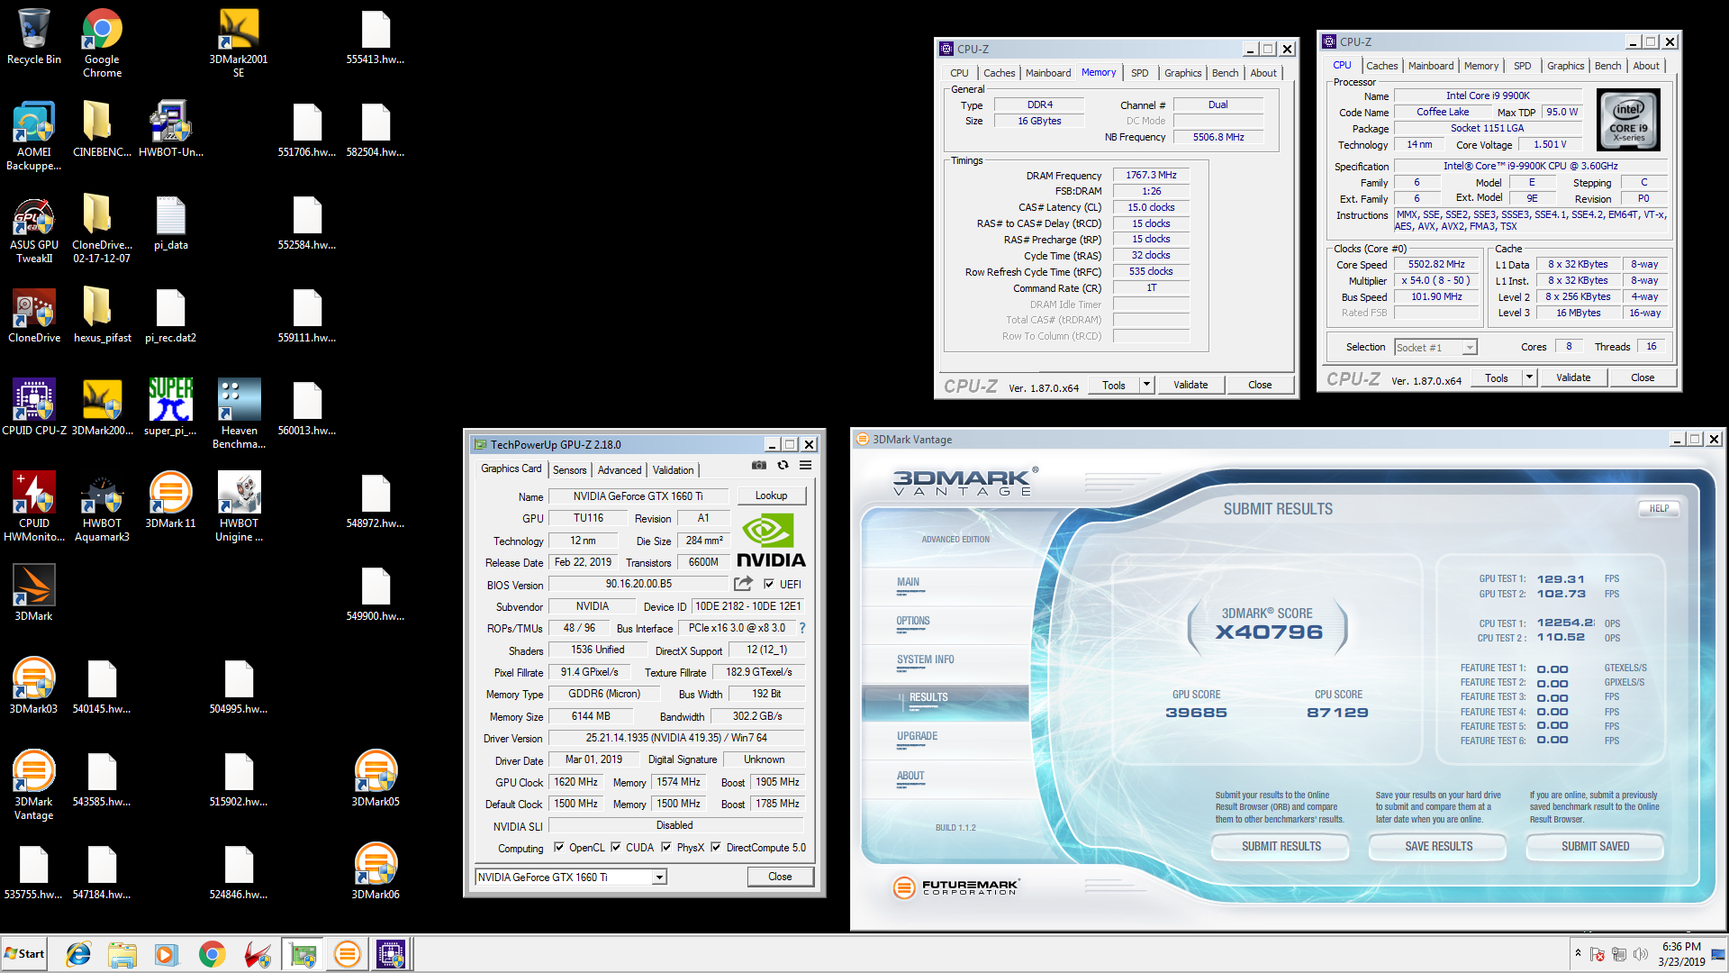The height and width of the screenshot is (973, 1729).
Task: Open Internet Explorer from the taskbar
Action: (79, 954)
